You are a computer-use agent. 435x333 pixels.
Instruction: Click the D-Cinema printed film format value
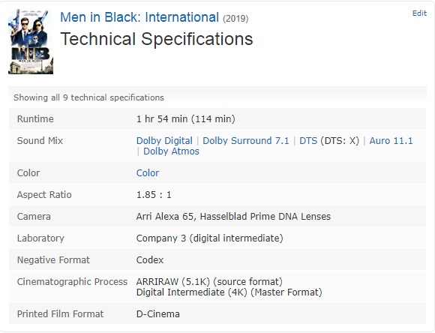157,314
